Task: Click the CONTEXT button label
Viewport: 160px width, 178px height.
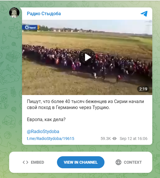Action: point(133,162)
